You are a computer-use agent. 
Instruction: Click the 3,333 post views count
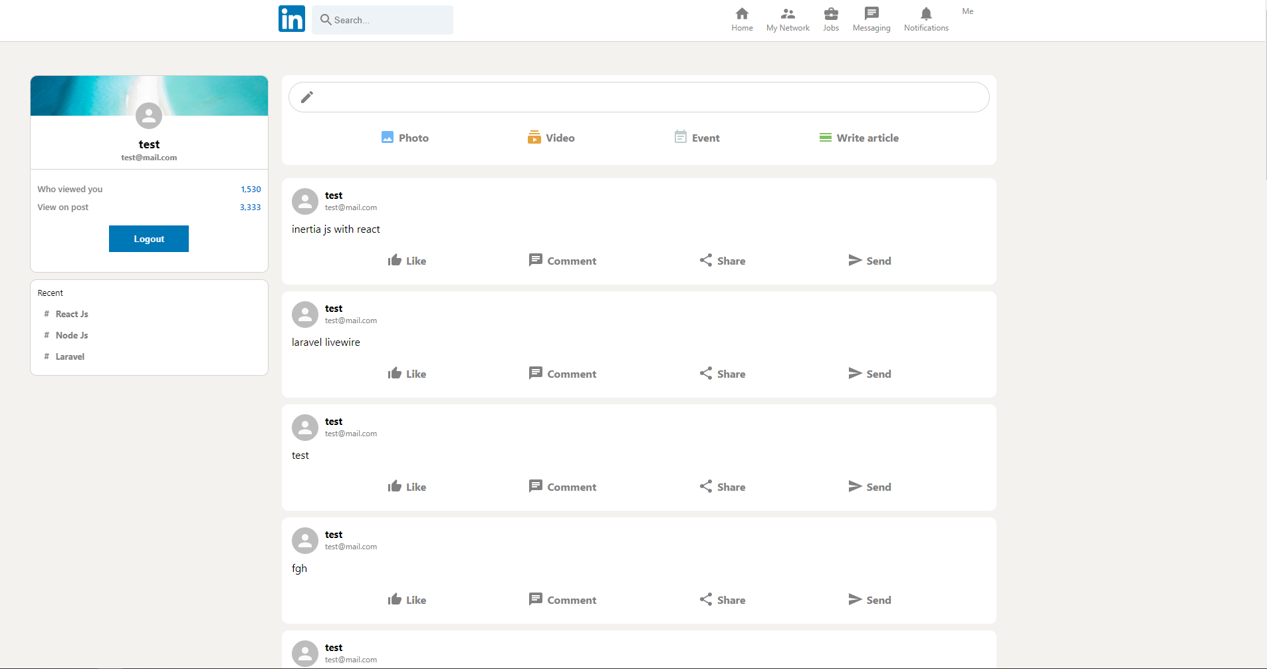(x=250, y=207)
